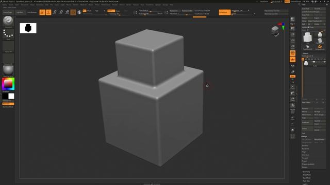Select the Rotate mode icon
This screenshot has height=185, width=330.
[67, 12]
